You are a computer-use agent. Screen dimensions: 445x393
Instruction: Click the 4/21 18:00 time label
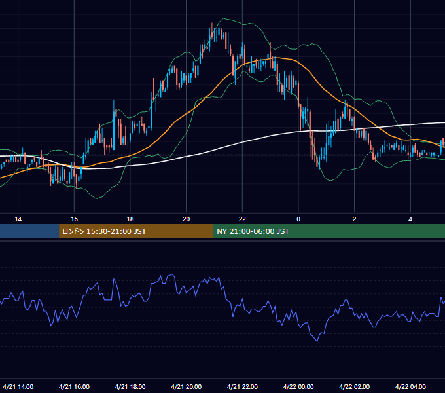[x=130, y=386]
